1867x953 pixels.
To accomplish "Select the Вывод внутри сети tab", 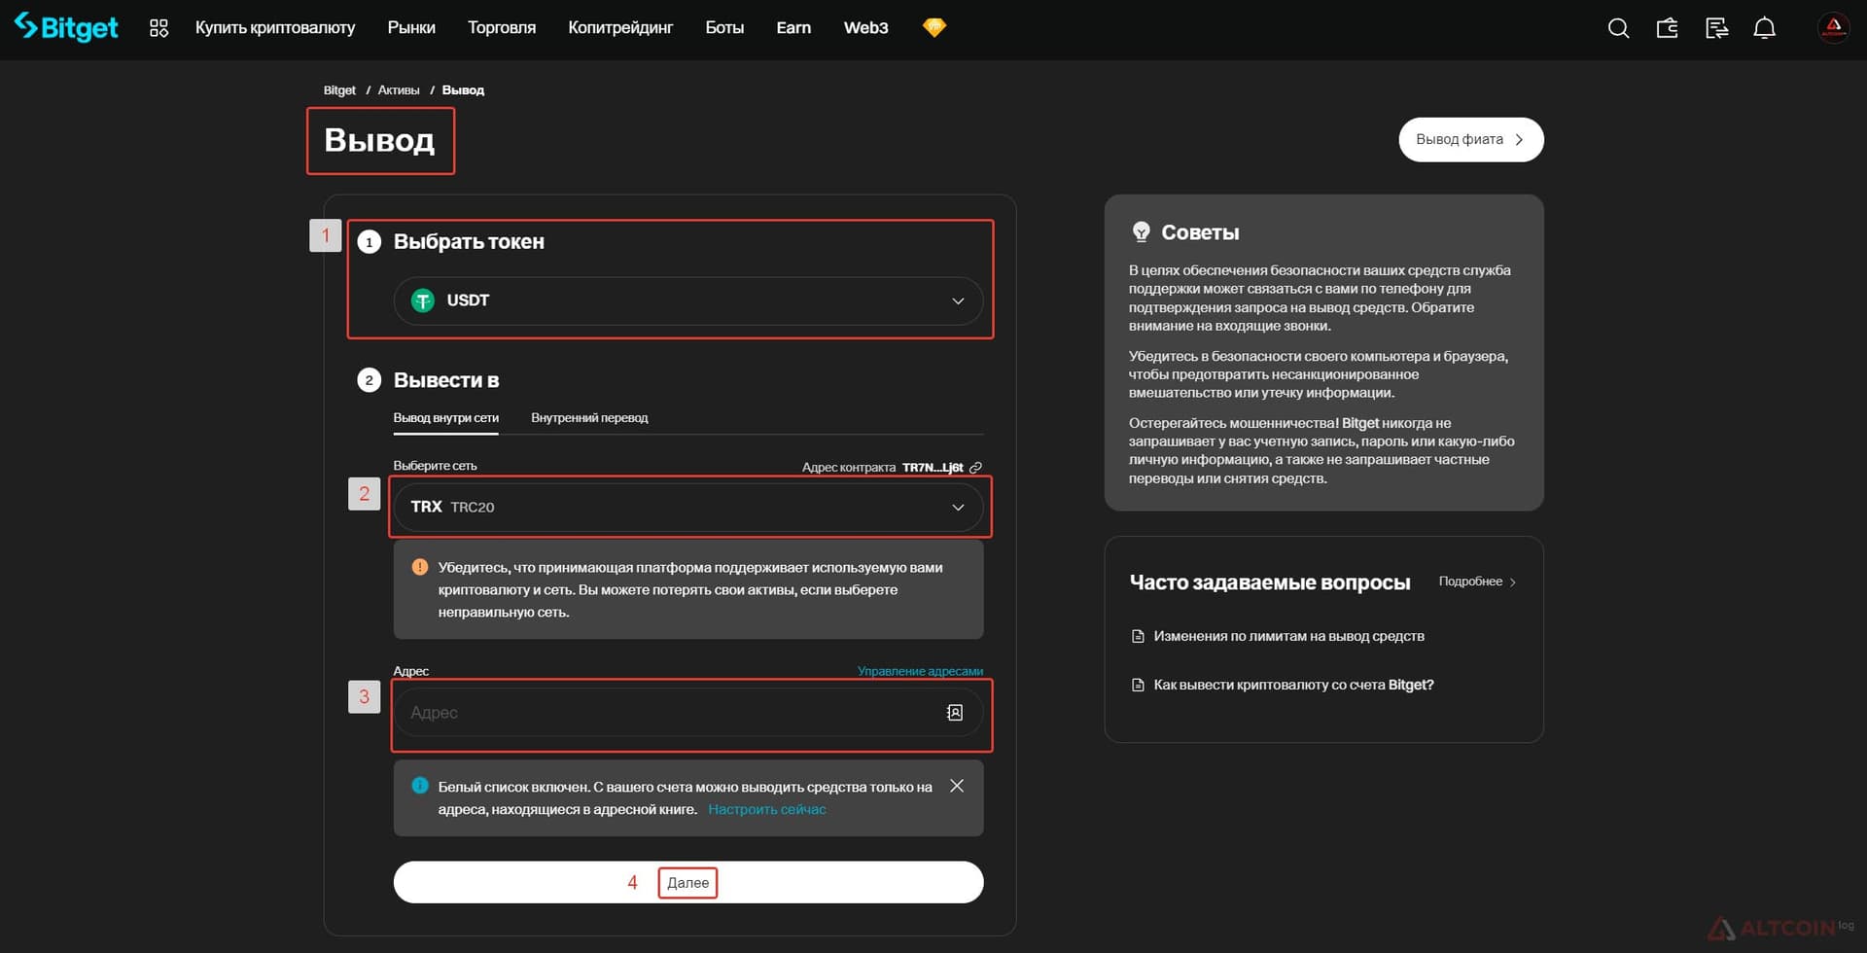I will pyautogui.click(x=446, y=418).
